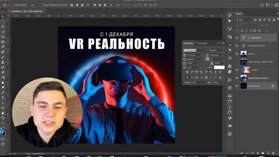The height and width of the screenshot is (157, 279).
Task: Click the Background layer thumbnail
Action: 244,86
